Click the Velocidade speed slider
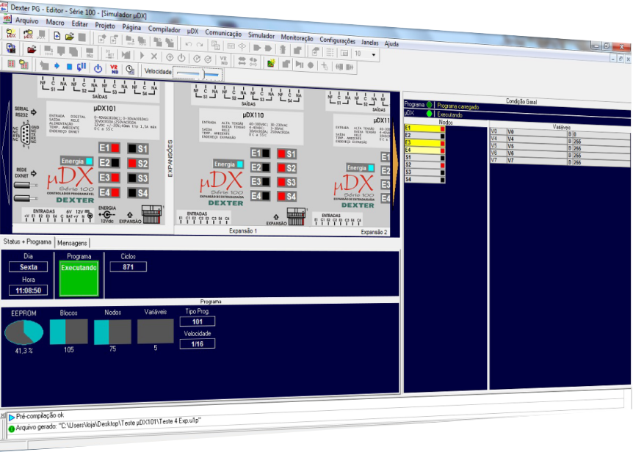633x452 pixels. 198,74
